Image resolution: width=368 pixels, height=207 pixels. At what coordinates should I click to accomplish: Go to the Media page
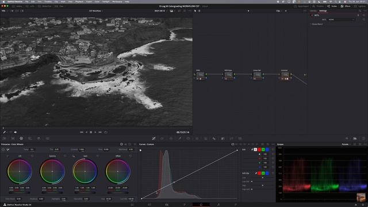click(x=132, y=205)
